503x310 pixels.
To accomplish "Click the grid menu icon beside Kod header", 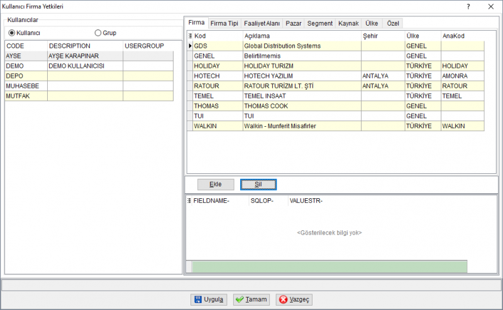I will (x=190, y=36).
